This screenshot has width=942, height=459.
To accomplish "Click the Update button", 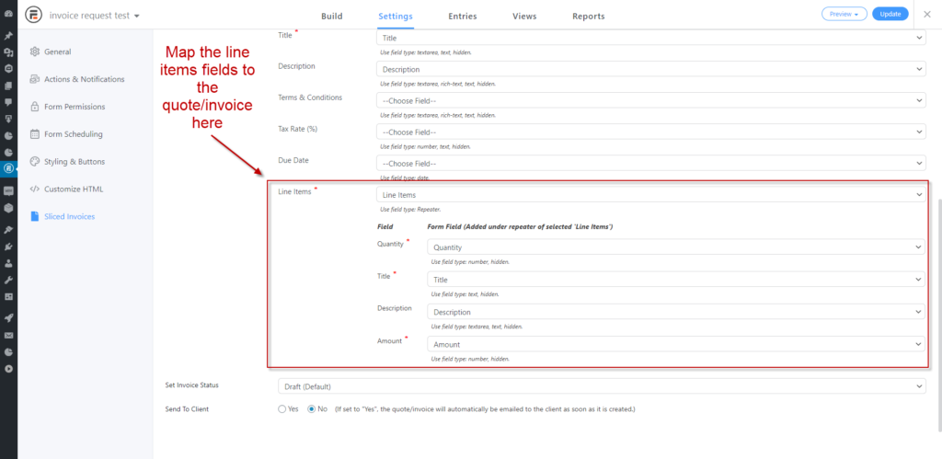I will point(890,14).
